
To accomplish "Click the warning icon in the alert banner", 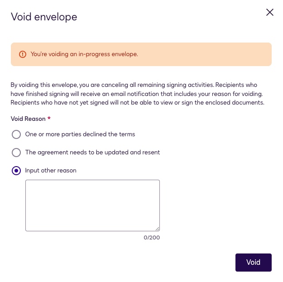I will tap(23, 54).
